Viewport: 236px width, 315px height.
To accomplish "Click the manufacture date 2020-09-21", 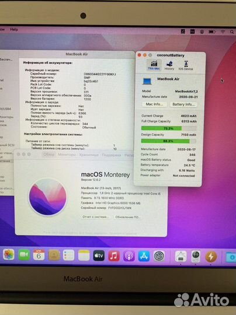I will [188, 97].
